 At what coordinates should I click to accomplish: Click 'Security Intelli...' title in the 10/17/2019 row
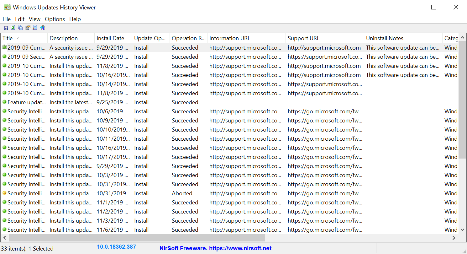[26, 157]
